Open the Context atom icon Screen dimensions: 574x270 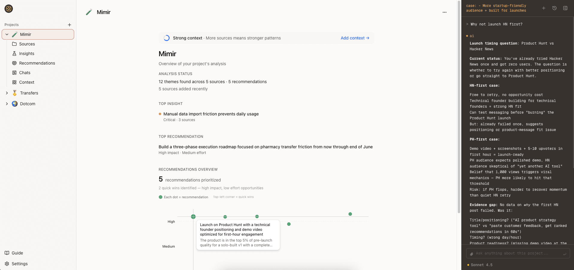coord(14,82)
